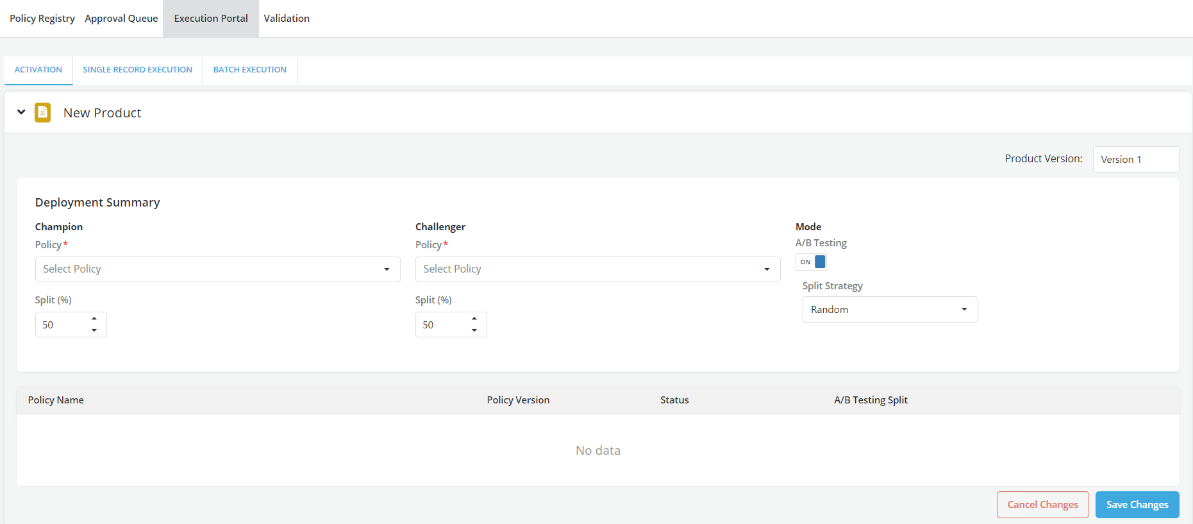Click the Champion Split value field
Screen dimensions: 1193x524
[x=61, y=325]
